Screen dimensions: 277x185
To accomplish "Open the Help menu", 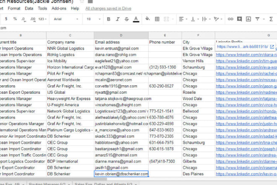I will 75,8.
